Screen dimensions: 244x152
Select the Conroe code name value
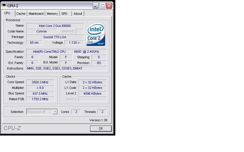point(42,31)
